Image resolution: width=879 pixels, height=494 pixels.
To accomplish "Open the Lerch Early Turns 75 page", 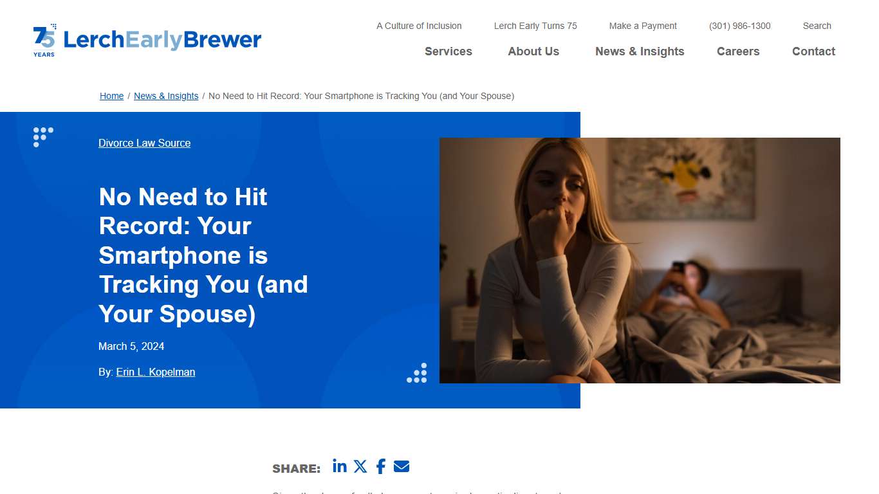I will pos(535,26).
